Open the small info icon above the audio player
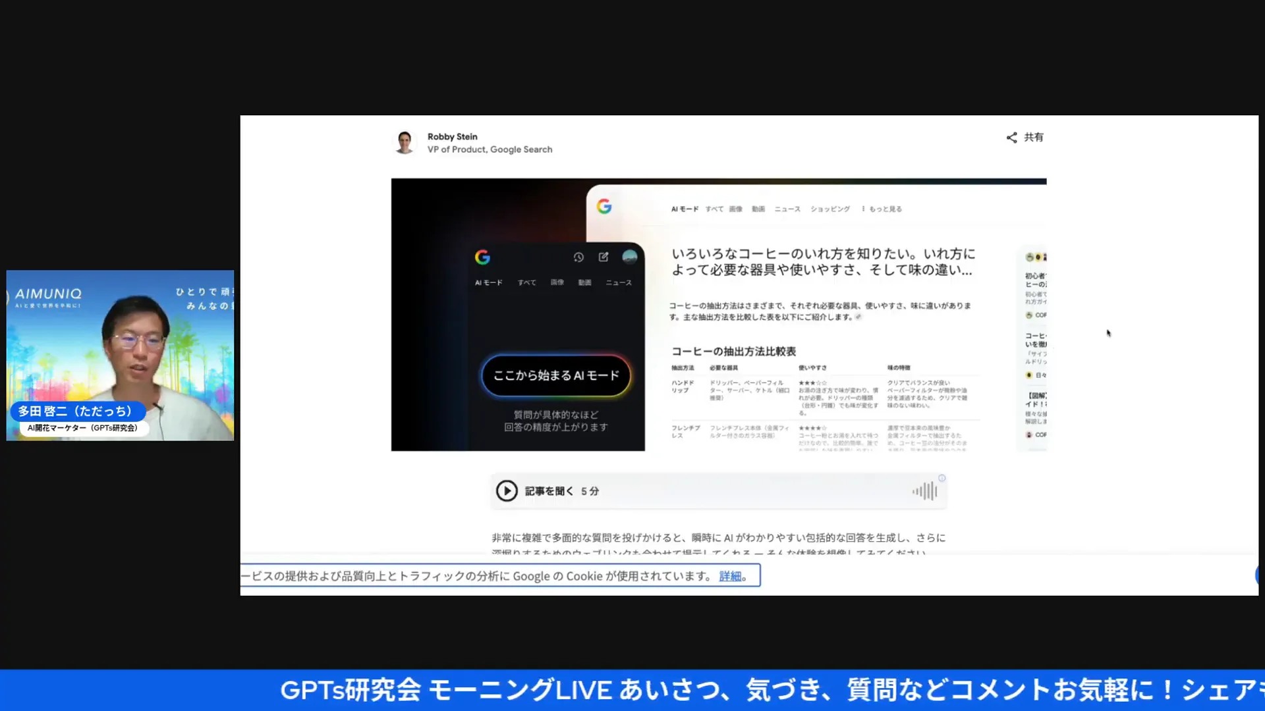Viewport: 1265px width, 711px height. point(942,478)
